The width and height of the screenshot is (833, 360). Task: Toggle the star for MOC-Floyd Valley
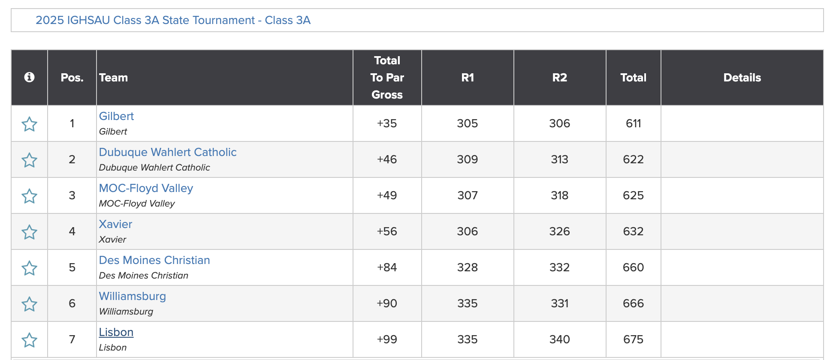29,196
